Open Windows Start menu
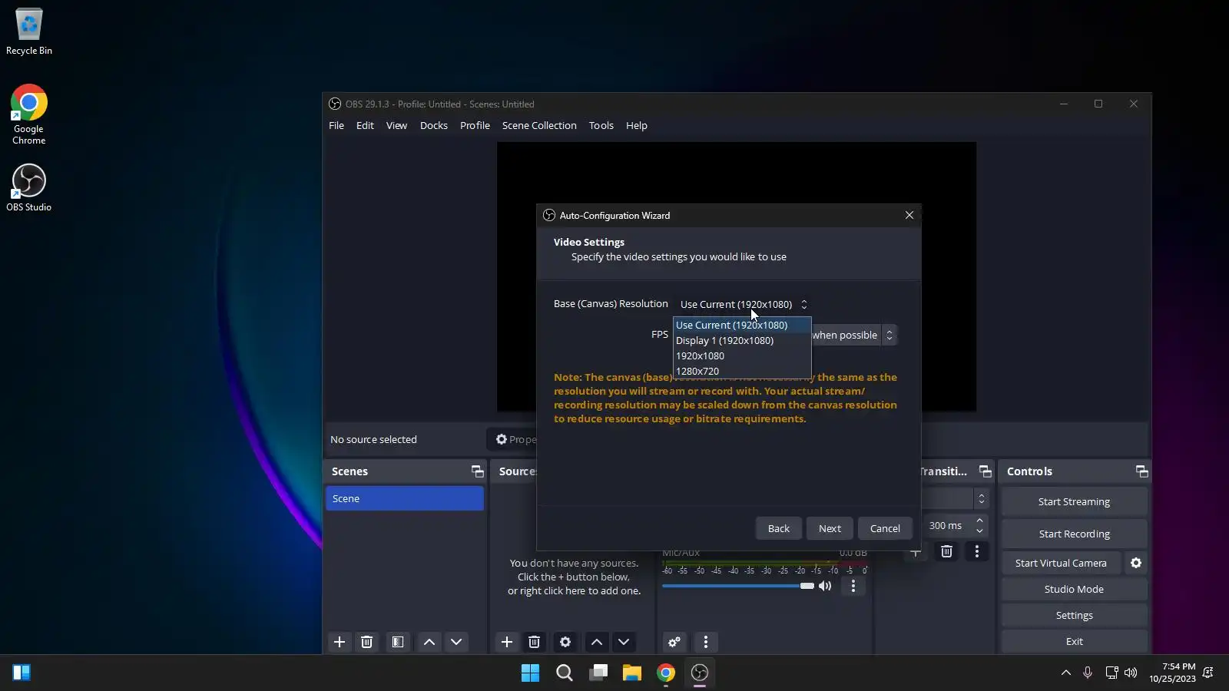The width and height of the screenshot is (1229, 691). tap(530, 673)
